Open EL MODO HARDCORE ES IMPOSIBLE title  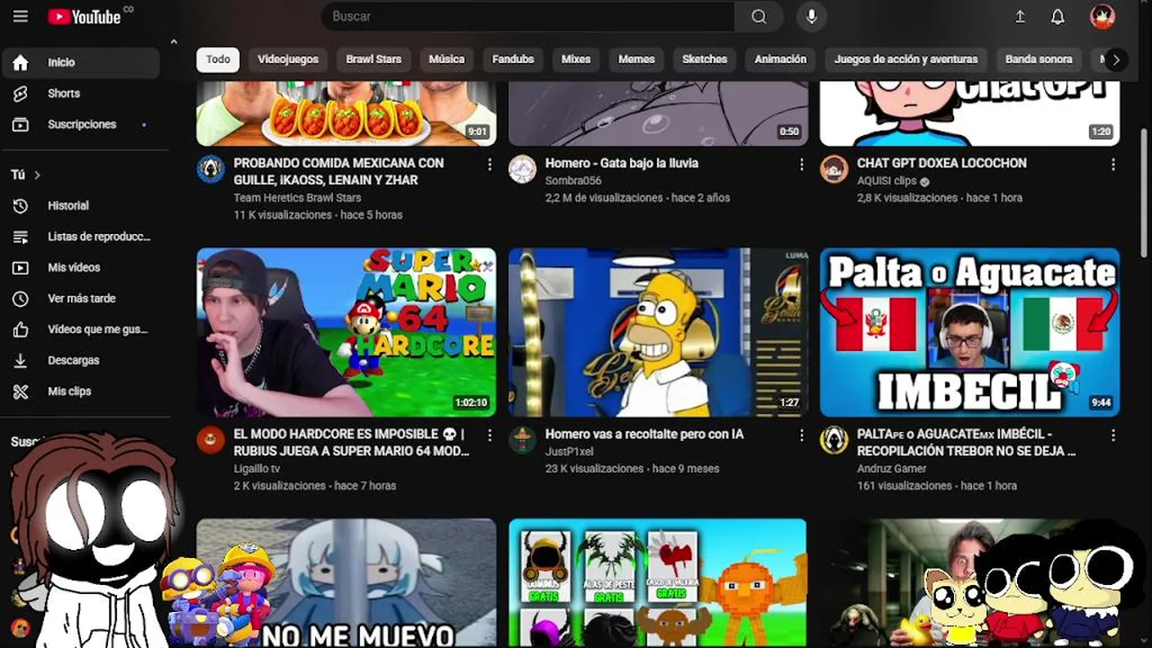351,442
